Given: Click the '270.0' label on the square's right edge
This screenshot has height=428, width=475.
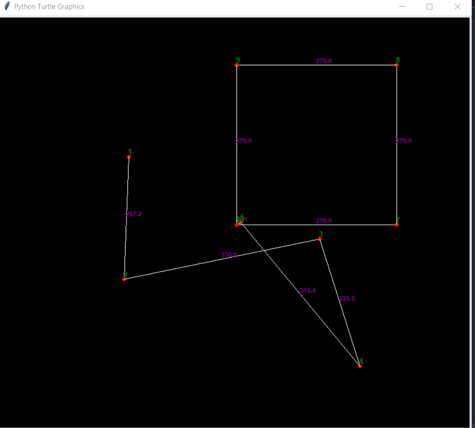Looking at the screenshot, I should pyautogui.click(x=404, y=141).
